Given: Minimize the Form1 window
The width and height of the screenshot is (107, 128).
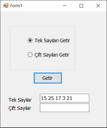Looking at the screenshot, I should [65, 6].
